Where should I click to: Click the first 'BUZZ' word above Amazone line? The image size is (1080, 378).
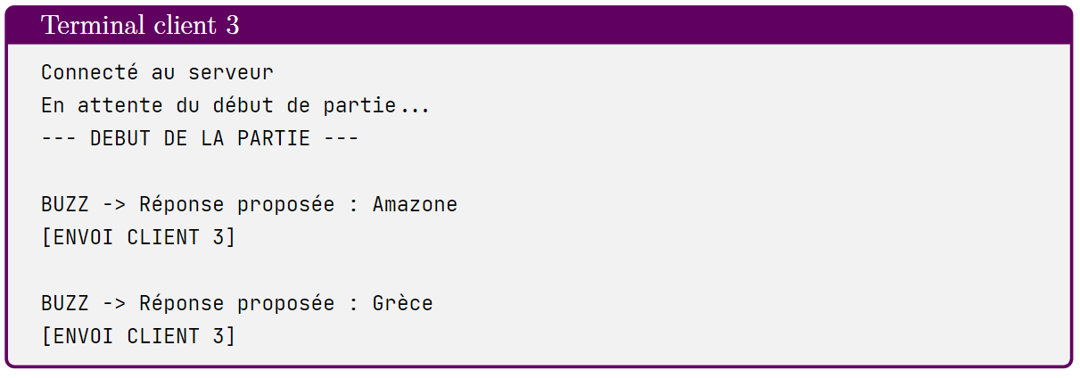coord(65,205)
